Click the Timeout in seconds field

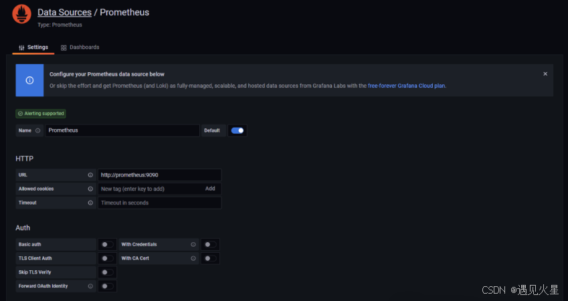click(x=159, y=203)
